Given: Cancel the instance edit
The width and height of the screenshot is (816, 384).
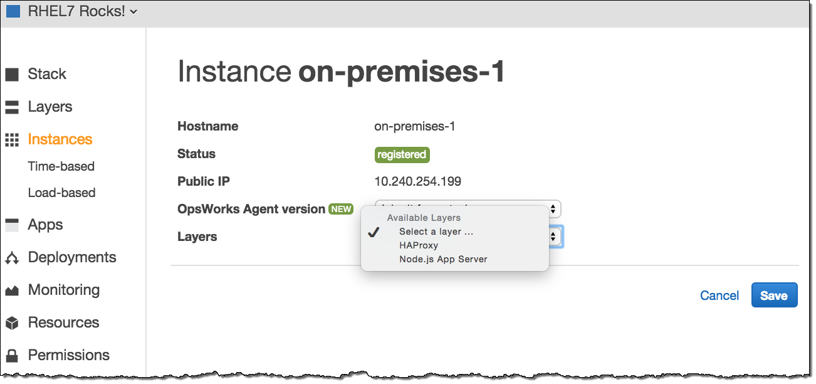Looking at the screenshot, I should (719, 296).
